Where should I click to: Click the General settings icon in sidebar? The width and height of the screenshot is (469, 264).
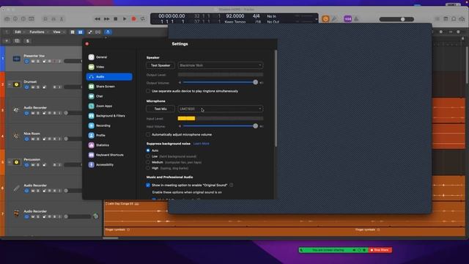point(91,57)
